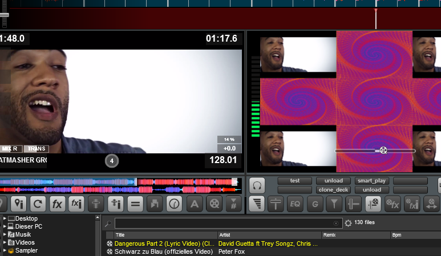Open the deck fx effects panel
The width and height of the screenshot is (441, 256).
click(x=57, y=204)
